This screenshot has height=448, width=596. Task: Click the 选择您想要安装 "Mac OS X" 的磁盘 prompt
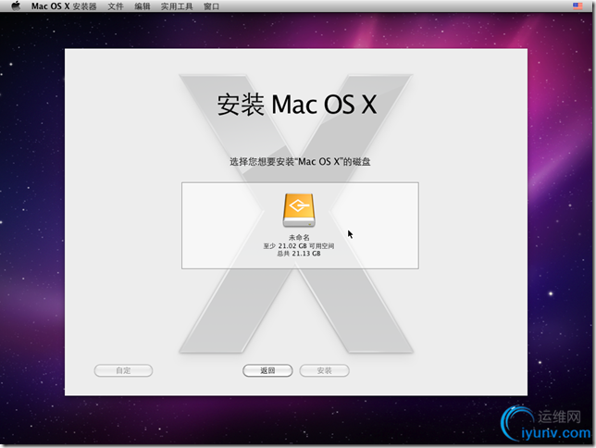(300, 162)
